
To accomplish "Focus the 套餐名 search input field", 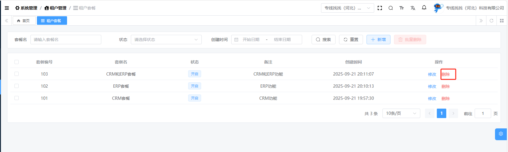I will pyautogui.click(x=66, y=40).
